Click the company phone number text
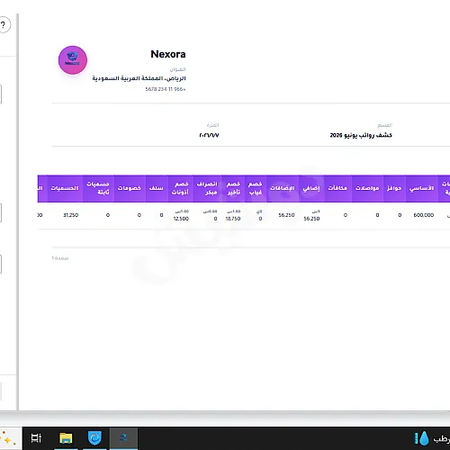Image resolution: width=450 pixels, height=450 pixels. 166,89
